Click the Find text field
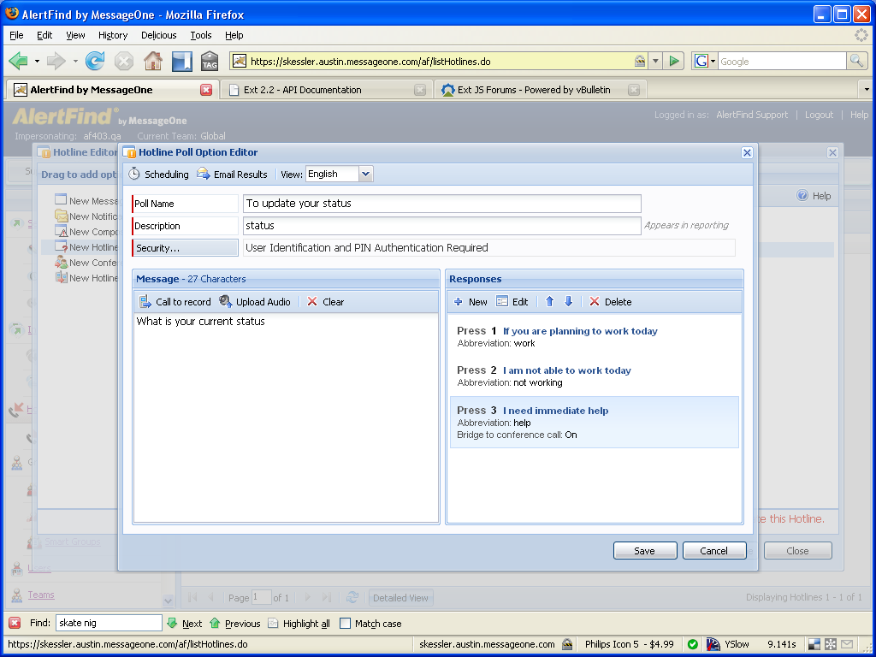876x657 pixels. [109, 623]
